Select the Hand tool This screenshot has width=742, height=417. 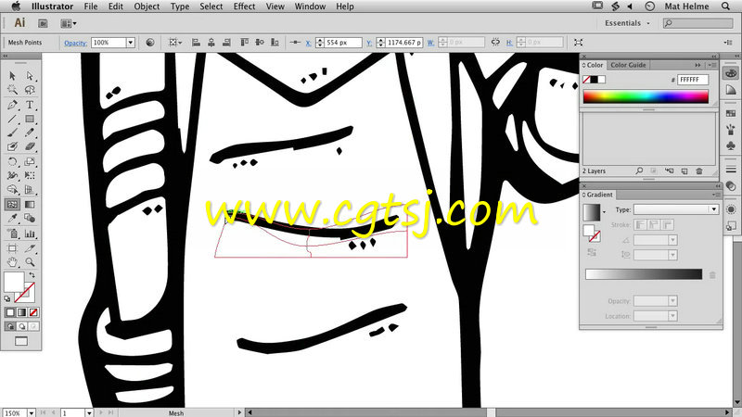[12, 262]
